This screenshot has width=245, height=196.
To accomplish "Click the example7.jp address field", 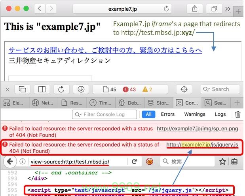I will pos(122,9).
